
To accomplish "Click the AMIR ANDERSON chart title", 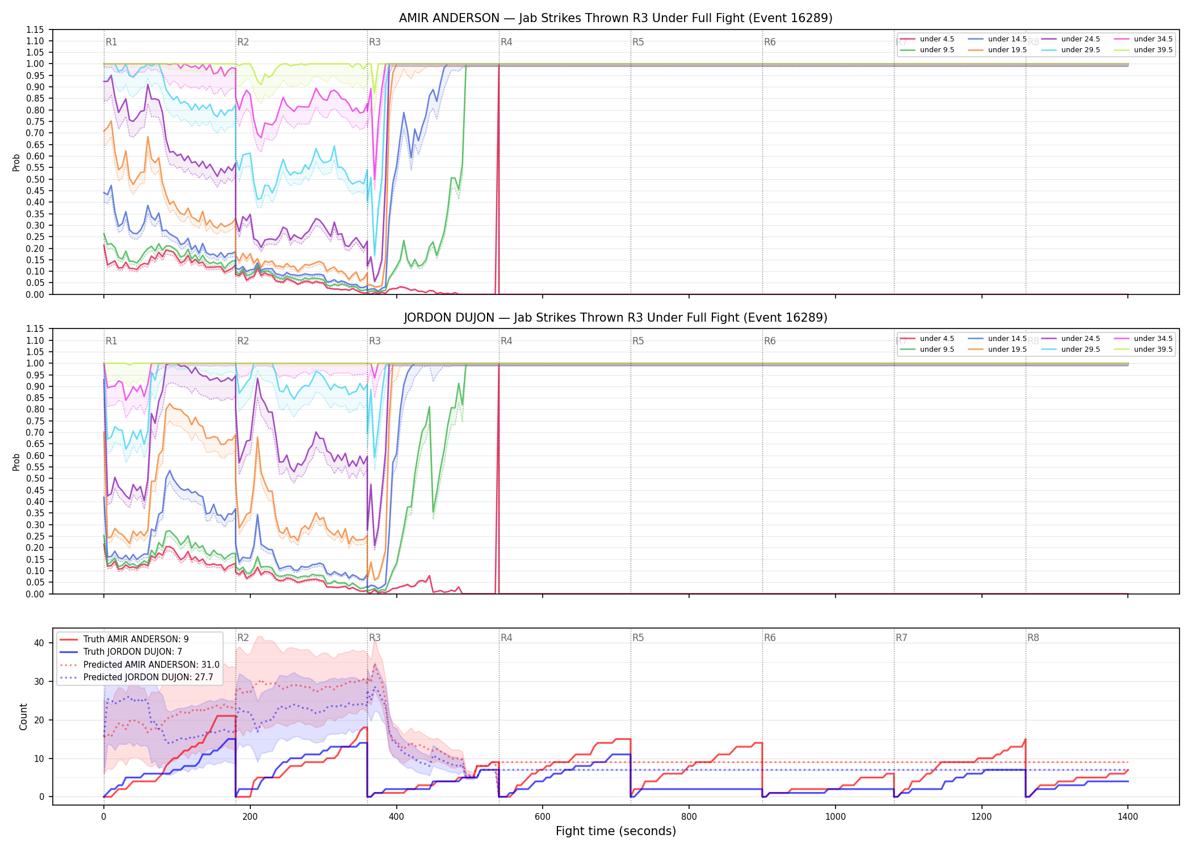I will tap(615, 18).
